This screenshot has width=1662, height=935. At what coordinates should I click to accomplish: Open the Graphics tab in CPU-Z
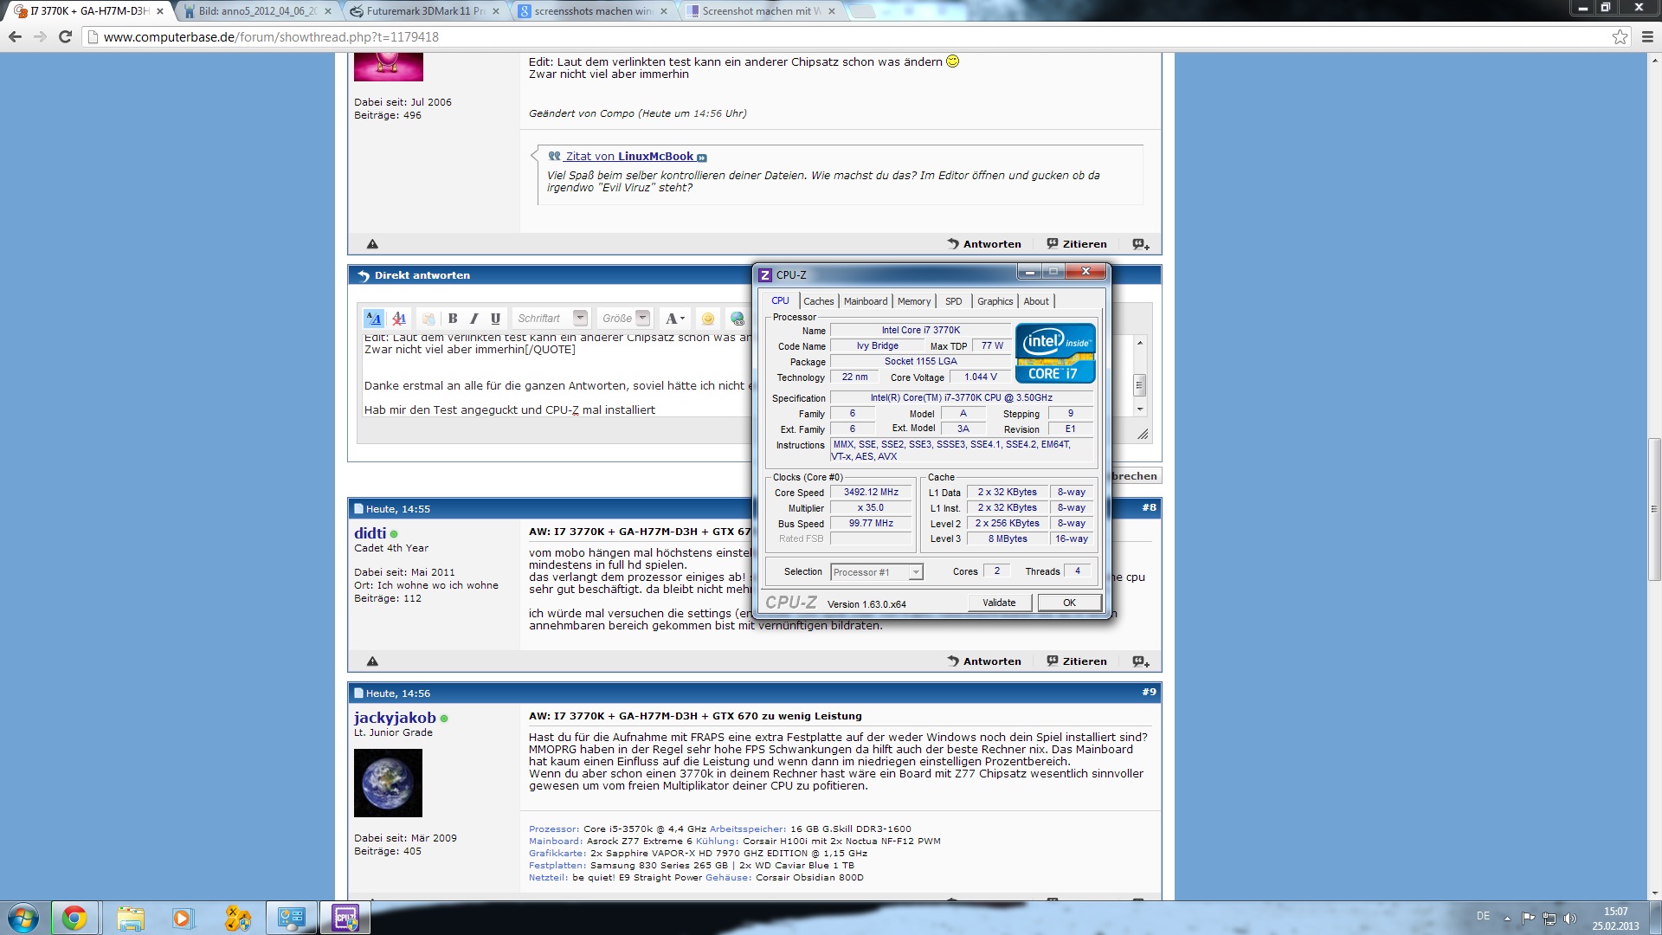click(x=995, y=301)
